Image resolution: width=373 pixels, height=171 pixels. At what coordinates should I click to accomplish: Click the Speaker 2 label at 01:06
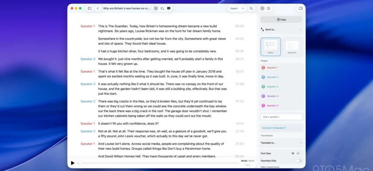[88, 84]
